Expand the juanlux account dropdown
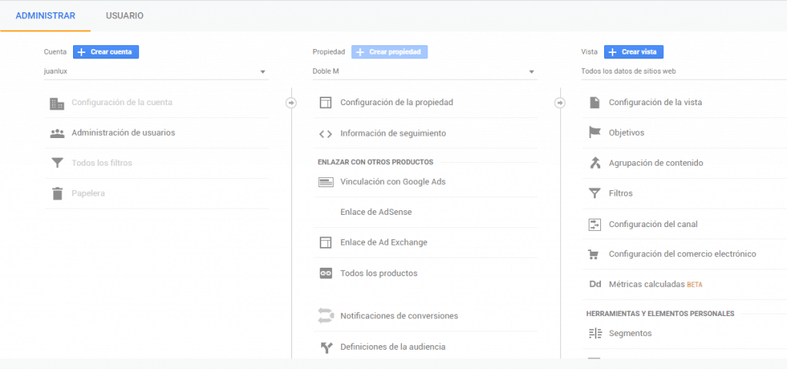The height and width of the screenshot is (369, 787). [156, 71]
